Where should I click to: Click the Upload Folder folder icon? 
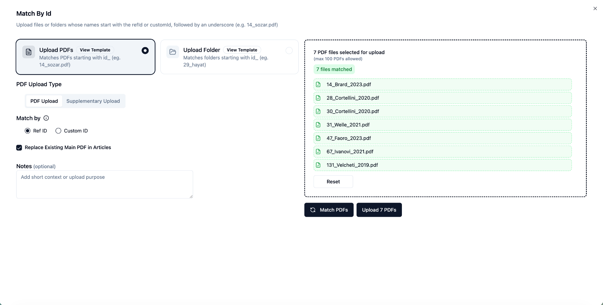(173, 52)
